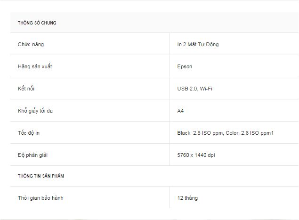Select the Tốc độ in label
The width and height of the screenshot is (299, 220).
click(29, 133)
